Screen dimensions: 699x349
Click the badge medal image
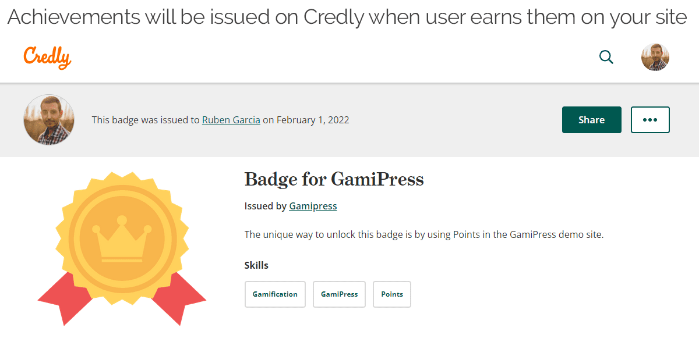(121, 244)
